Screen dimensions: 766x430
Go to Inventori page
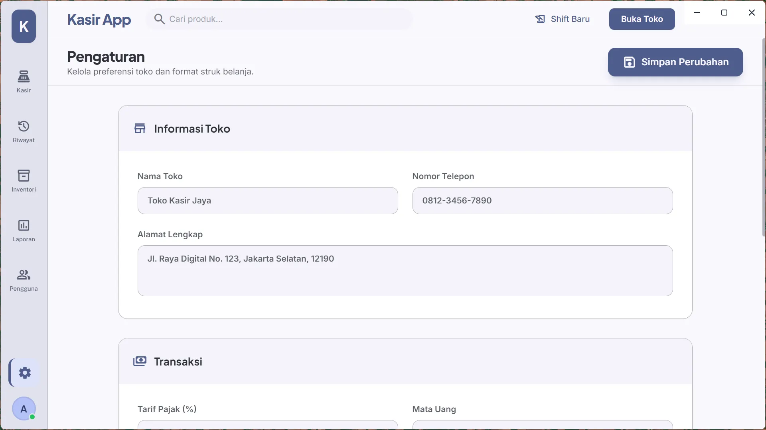pos(24,181)
